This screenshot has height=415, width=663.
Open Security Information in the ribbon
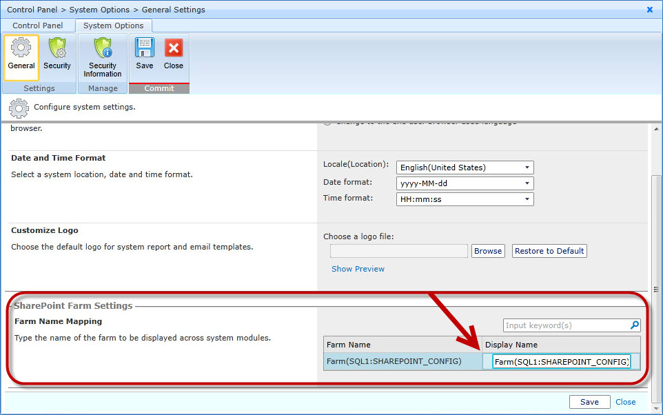pos(103,57)
